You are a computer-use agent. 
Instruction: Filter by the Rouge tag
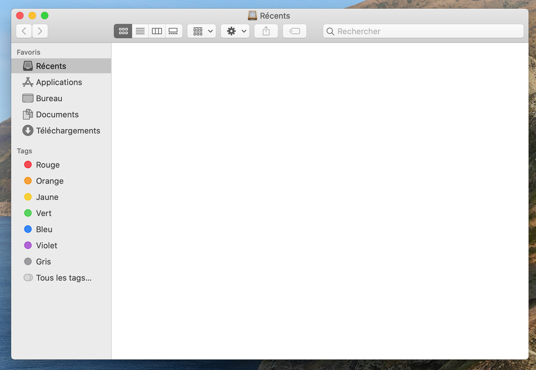click(47, 165)
